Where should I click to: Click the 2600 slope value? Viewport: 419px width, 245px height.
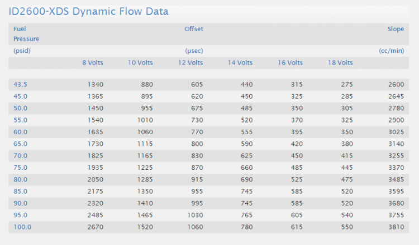[x=396, y=85]
